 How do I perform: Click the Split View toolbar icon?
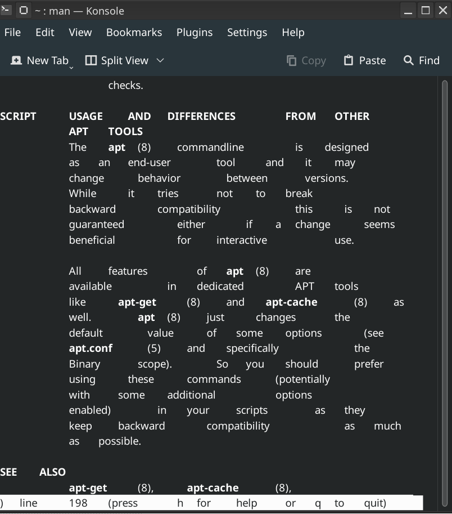(91, 60)
